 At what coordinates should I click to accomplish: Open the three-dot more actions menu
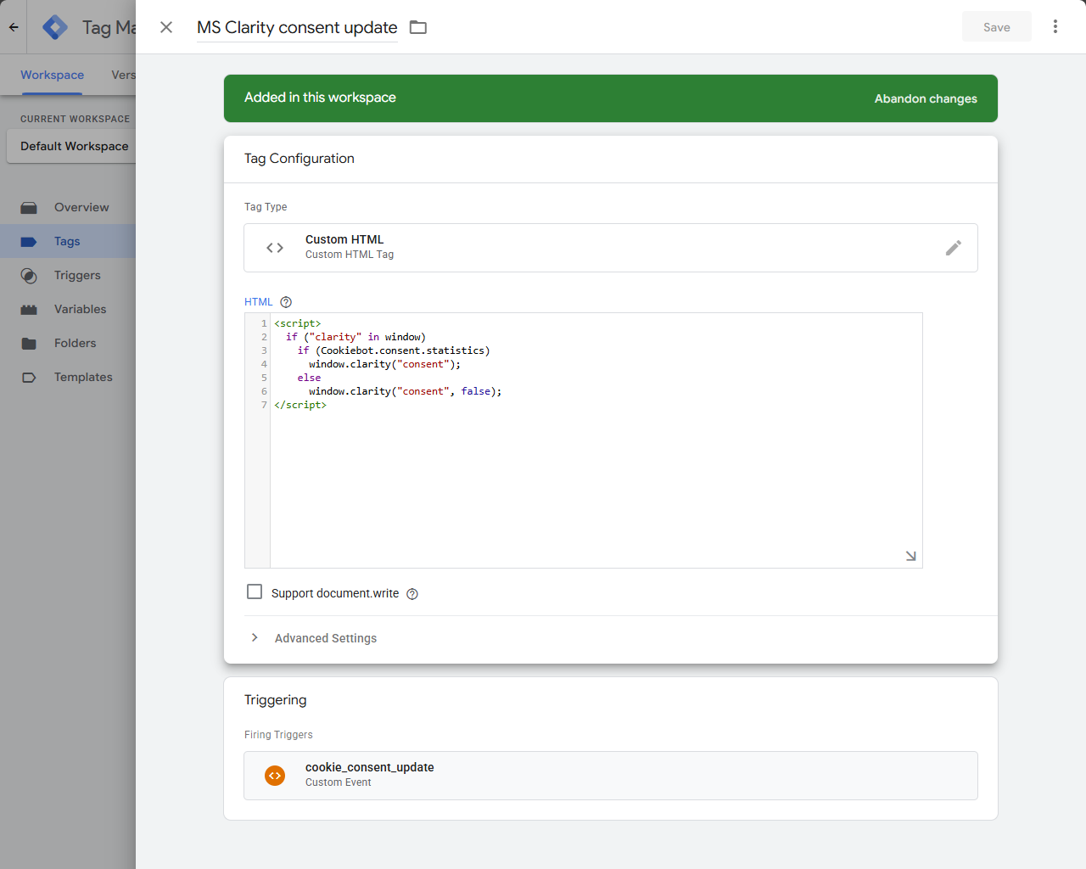click(x=1055, y=27)
